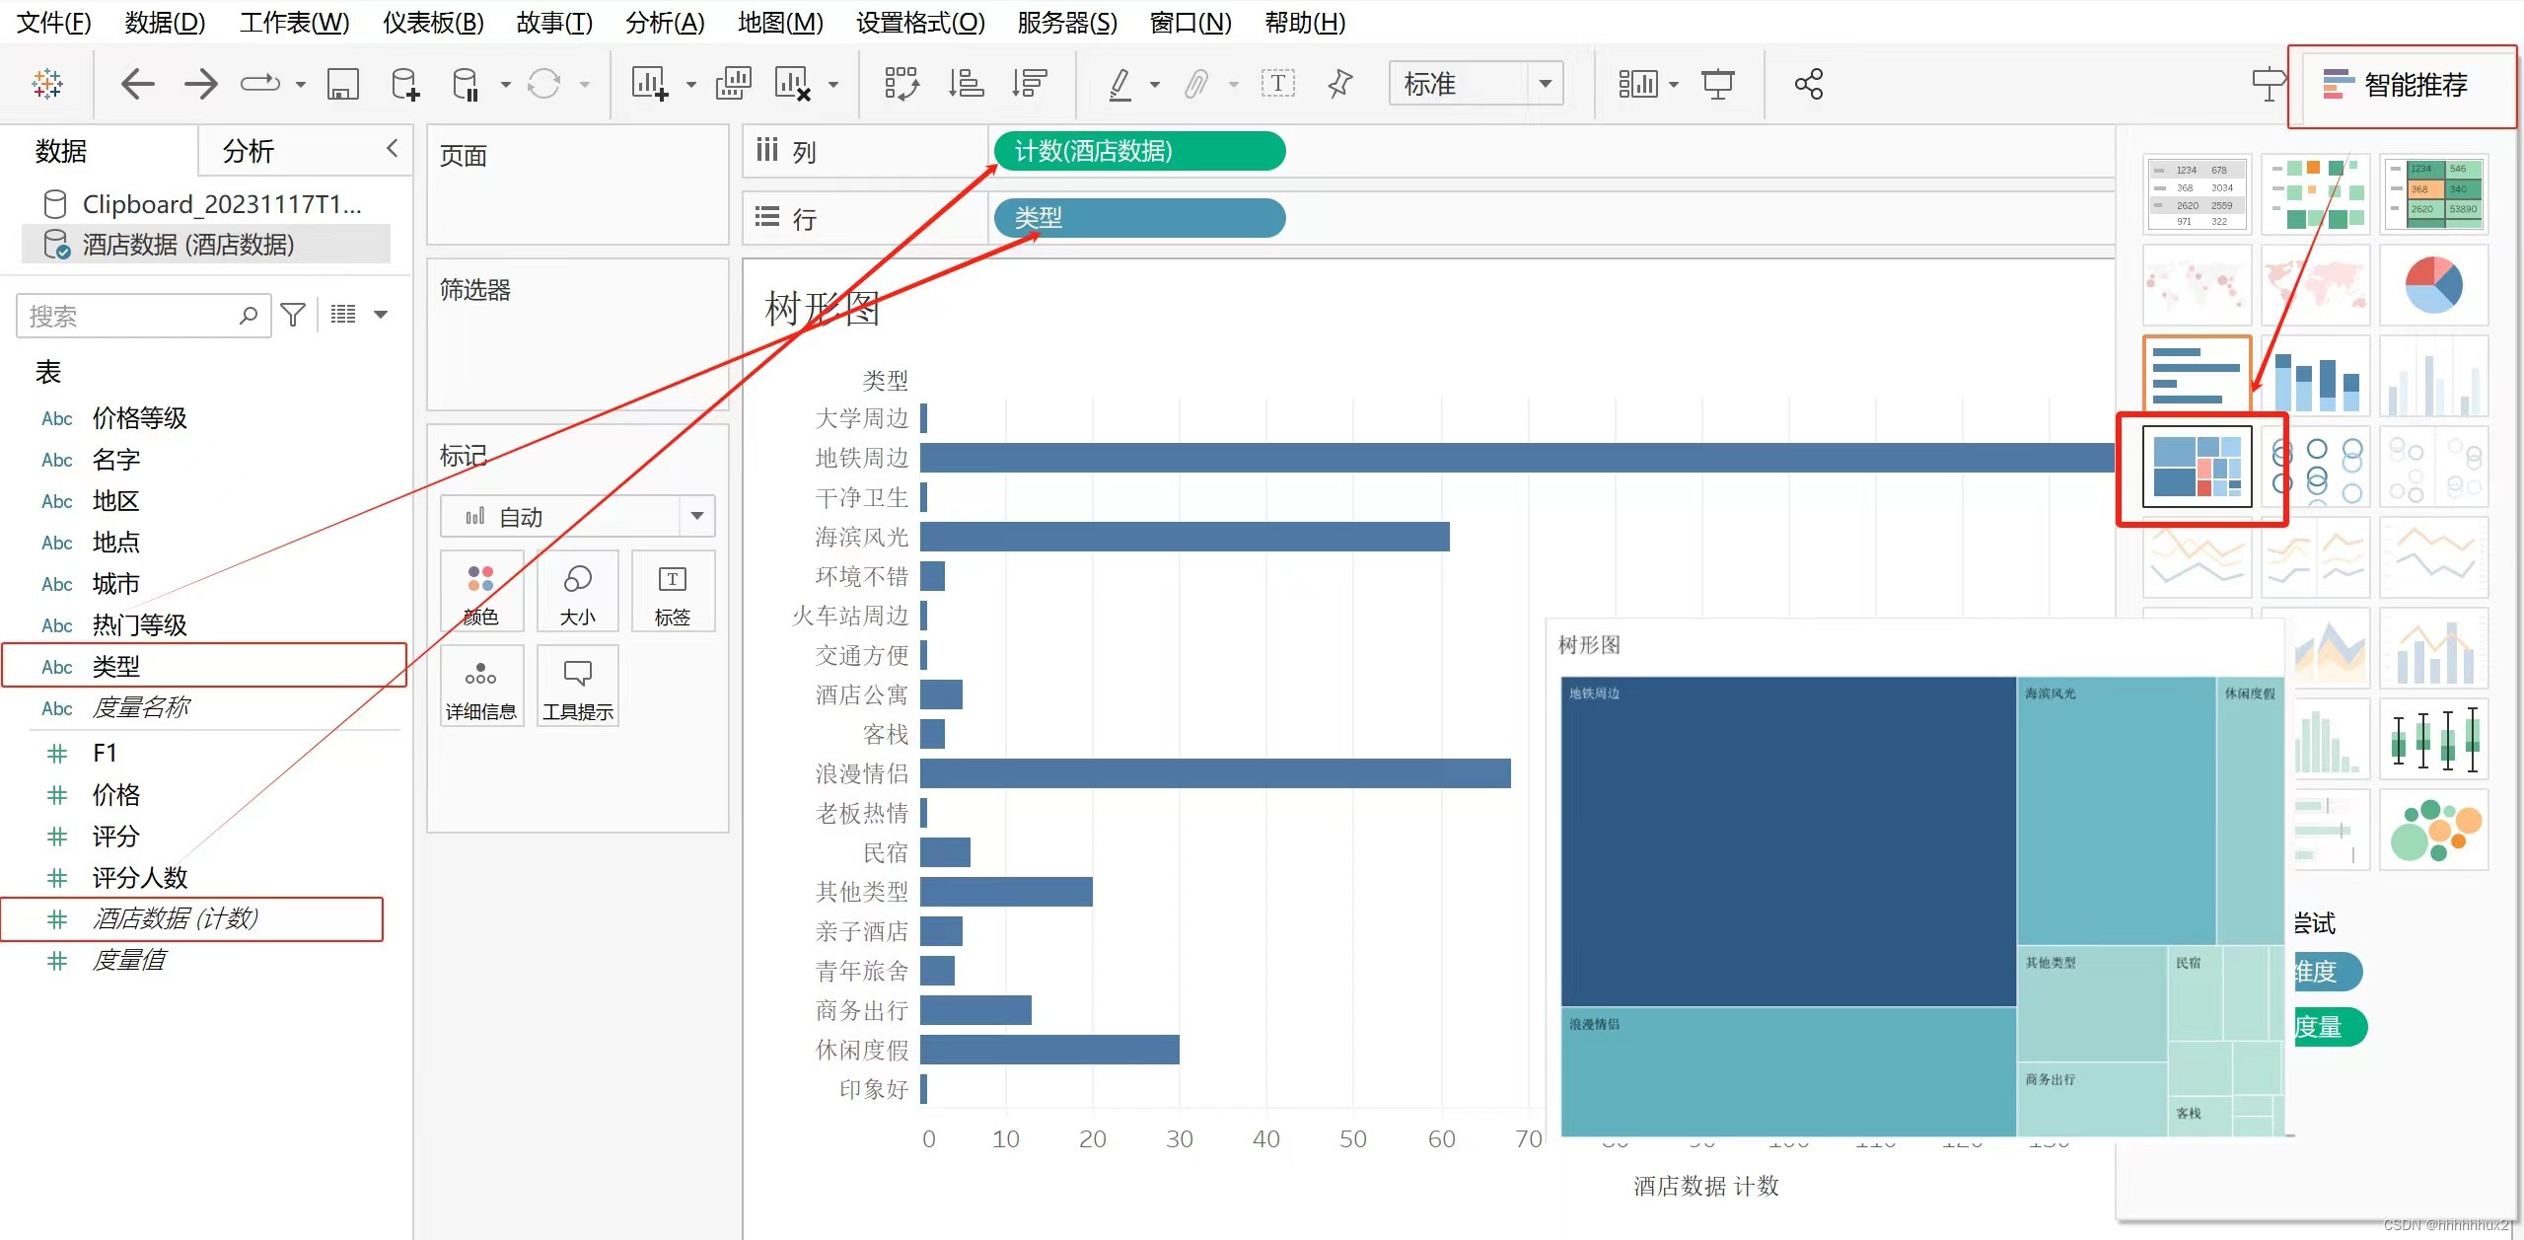The image size is (2524, 1240).
Task: Click the presentation mode icon
Action: coord(1717,84)
